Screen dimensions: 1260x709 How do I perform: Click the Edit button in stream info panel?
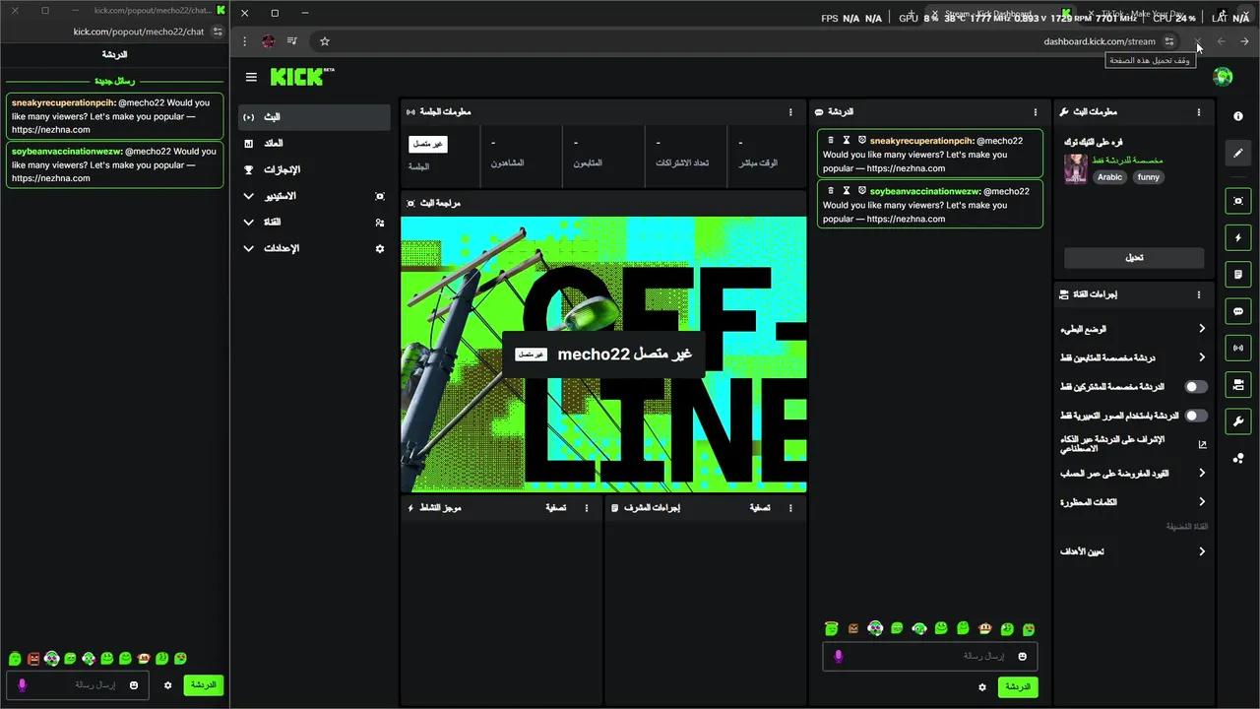click(x=1134, y=258)
